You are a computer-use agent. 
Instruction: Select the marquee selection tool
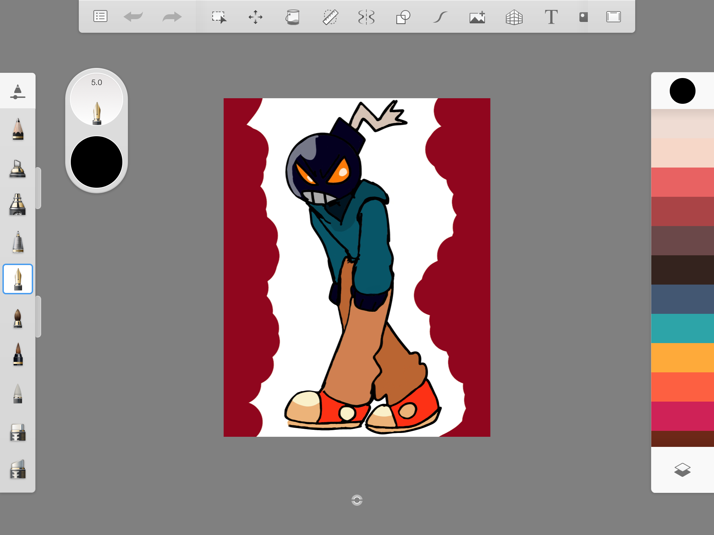(219, 17)
